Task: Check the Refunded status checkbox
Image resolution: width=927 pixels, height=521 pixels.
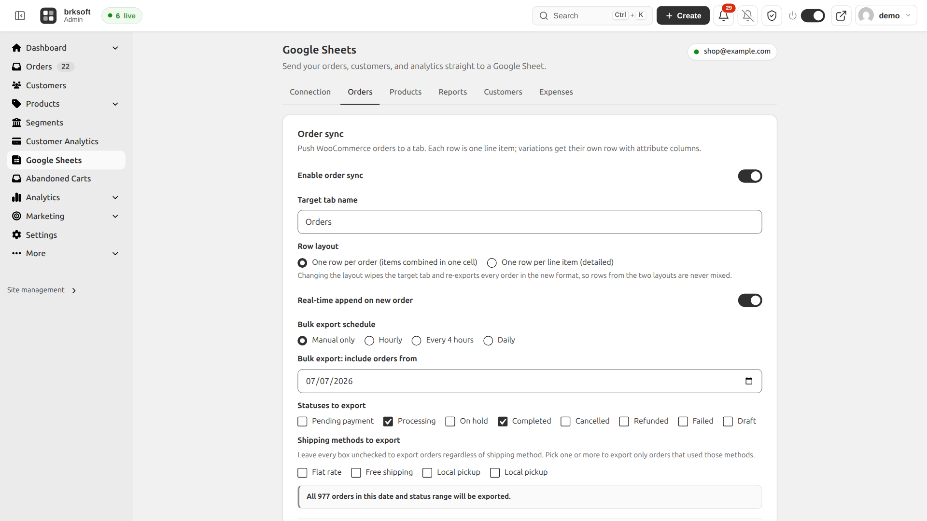Action: pos(624,422)
